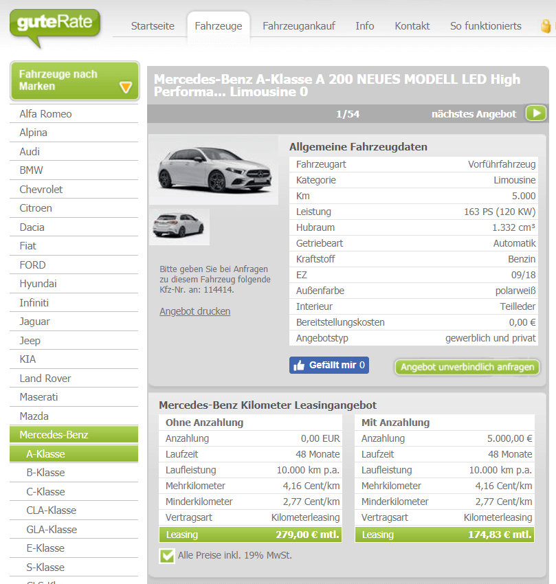The height and width of the screenshot is (584, 556).
Task: Expand Fahrzeuge nach Marken dropdown arrow
Action: pyautogui.click(x=126, y=87)
